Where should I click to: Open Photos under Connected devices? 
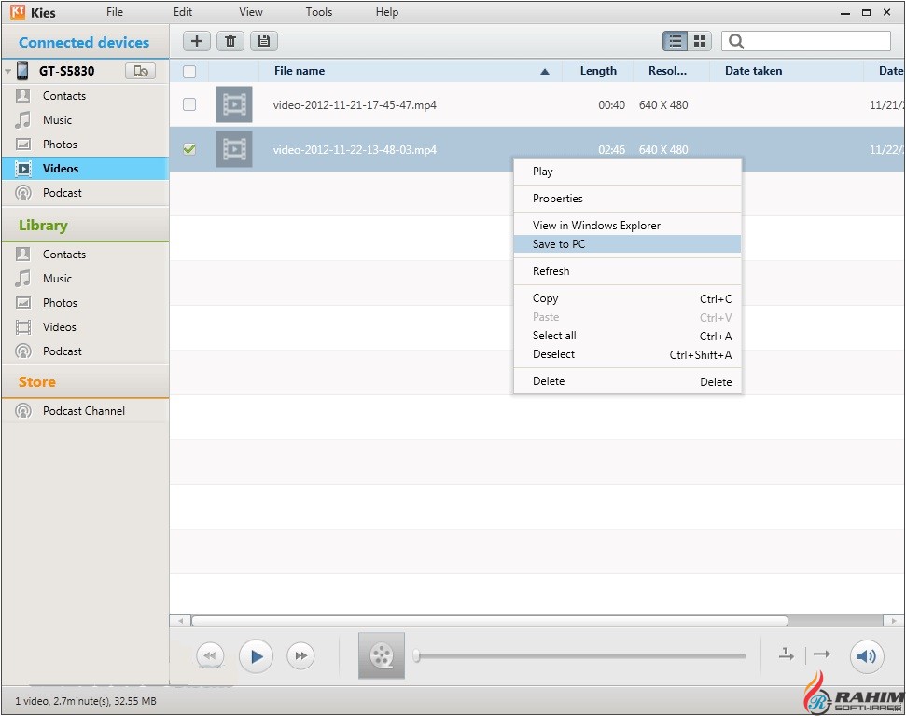click(x=60, y=145)
